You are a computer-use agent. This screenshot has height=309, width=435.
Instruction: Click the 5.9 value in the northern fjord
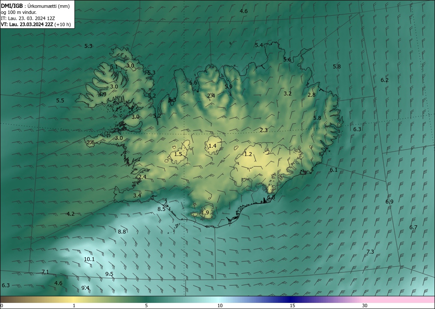coord(228,86)
